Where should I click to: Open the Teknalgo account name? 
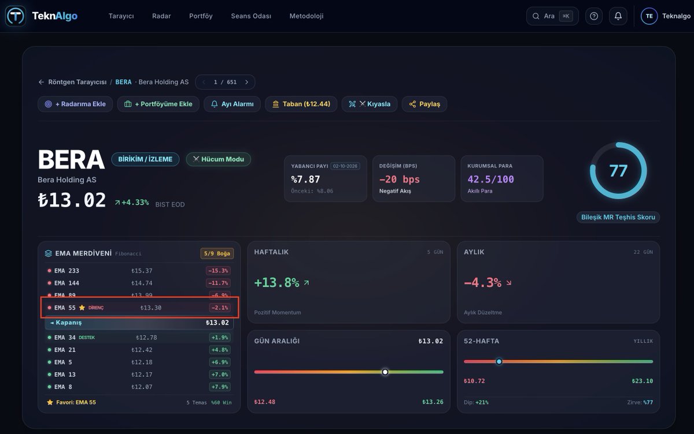click(x=676, y=16)
